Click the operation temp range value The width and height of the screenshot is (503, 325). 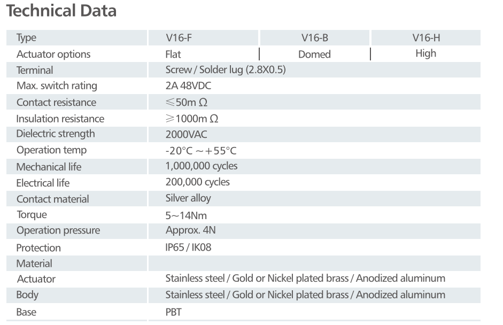(x=200, y=150)
